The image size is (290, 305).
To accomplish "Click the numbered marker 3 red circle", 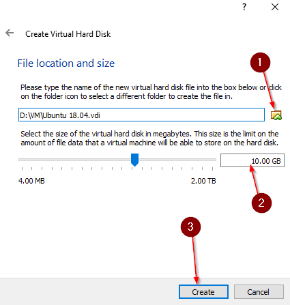I will pos(190,227).
